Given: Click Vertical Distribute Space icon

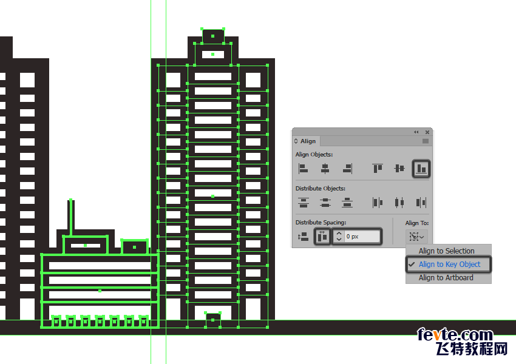Looking at the screenshot, I should click(x=303, y=237).
